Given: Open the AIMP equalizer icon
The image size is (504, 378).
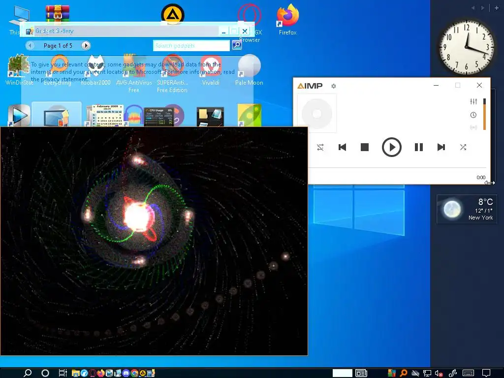Looking at the screenshot, I should (473, 101).
